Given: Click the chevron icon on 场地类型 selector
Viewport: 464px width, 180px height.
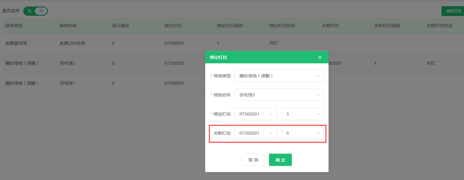Looking at the screenshot, I should click(318, 76).
